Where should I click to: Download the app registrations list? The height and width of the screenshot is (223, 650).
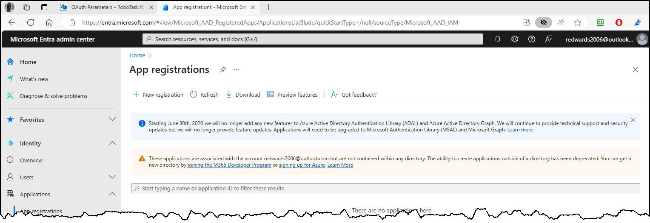[243, 95]
